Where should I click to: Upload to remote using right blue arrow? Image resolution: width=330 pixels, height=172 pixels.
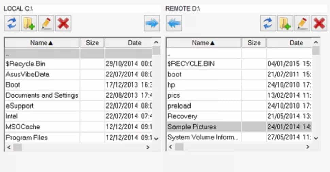point(152,23)
